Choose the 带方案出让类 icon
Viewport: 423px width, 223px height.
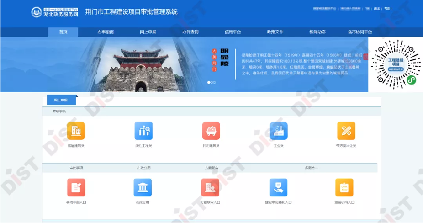pos(346,131)
